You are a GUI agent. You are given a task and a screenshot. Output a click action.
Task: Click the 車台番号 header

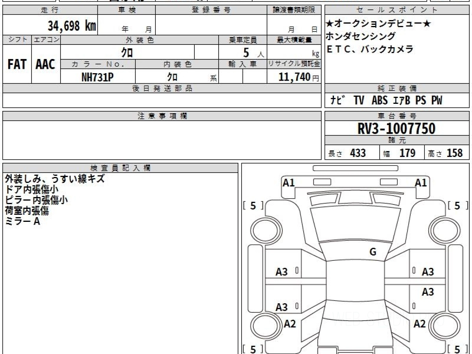pos(397,116)
